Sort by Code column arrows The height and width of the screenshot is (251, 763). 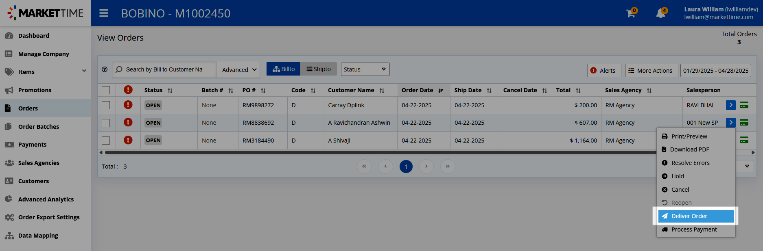[313, 91]
